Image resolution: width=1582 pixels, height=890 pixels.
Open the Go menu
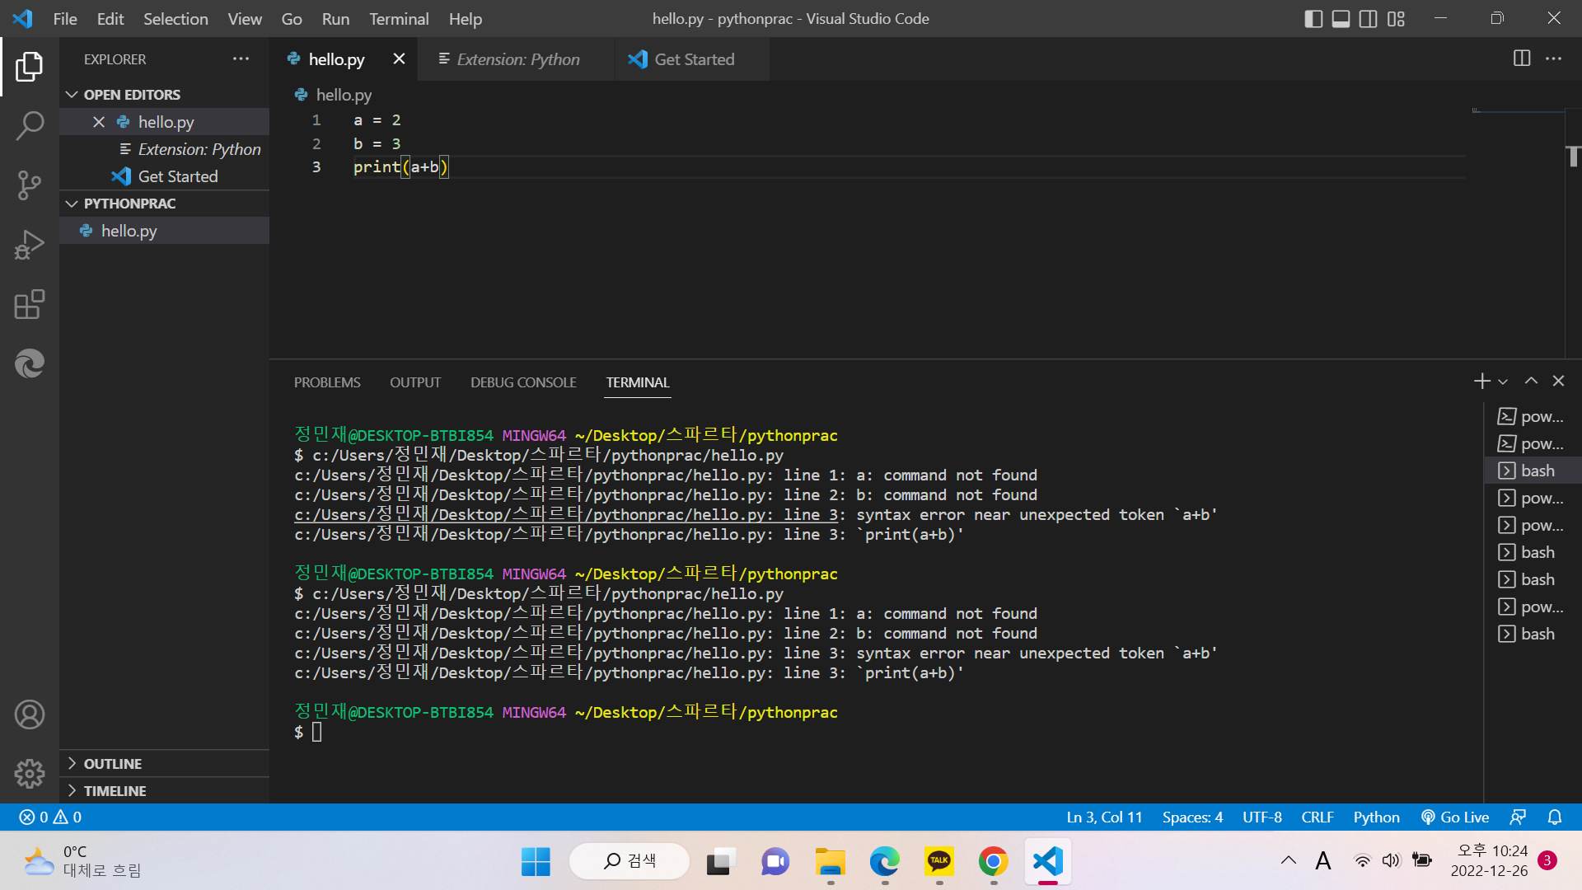(292, 19)
